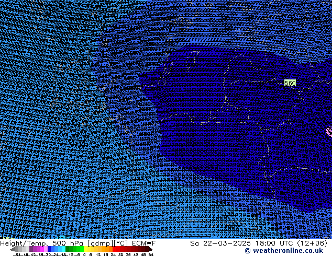Click the gray left arrow end of legend
Image resolution: width=332 pixels, height=256 pixels.
pos(12,249)
